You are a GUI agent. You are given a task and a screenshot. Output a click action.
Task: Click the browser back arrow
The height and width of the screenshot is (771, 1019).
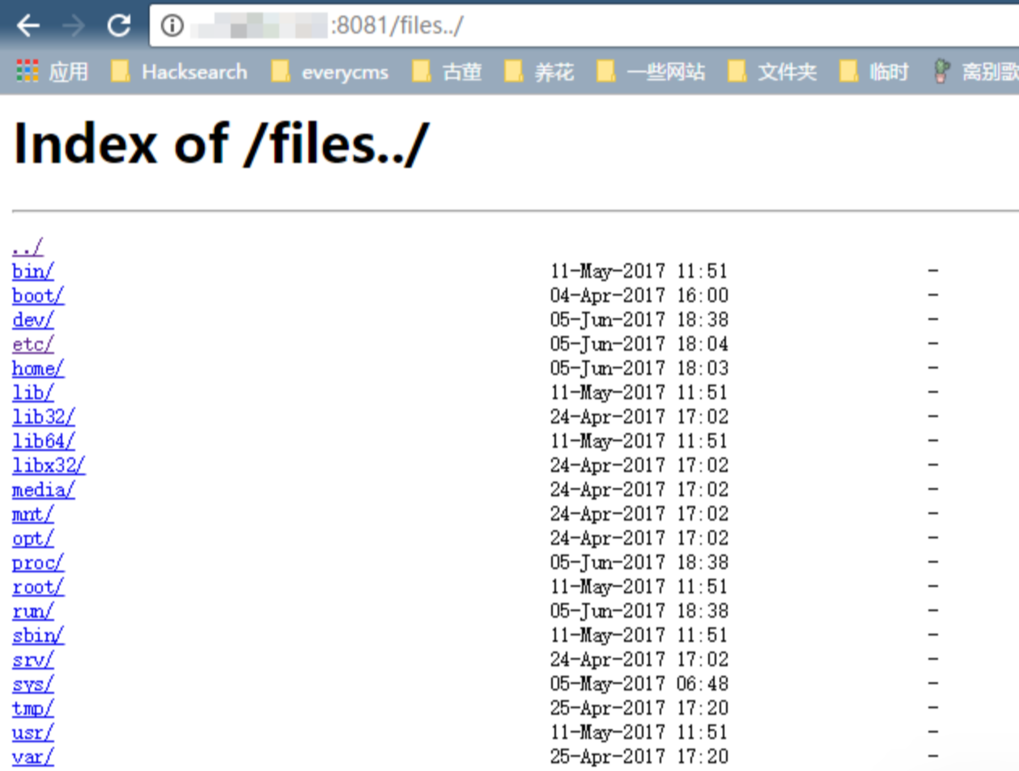pos(28,26)
